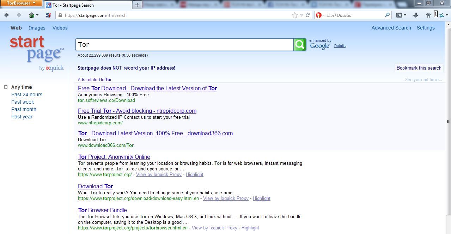451x234 pixels.
Task: Open Free Tor Download ad link
Action: (147, 88)
